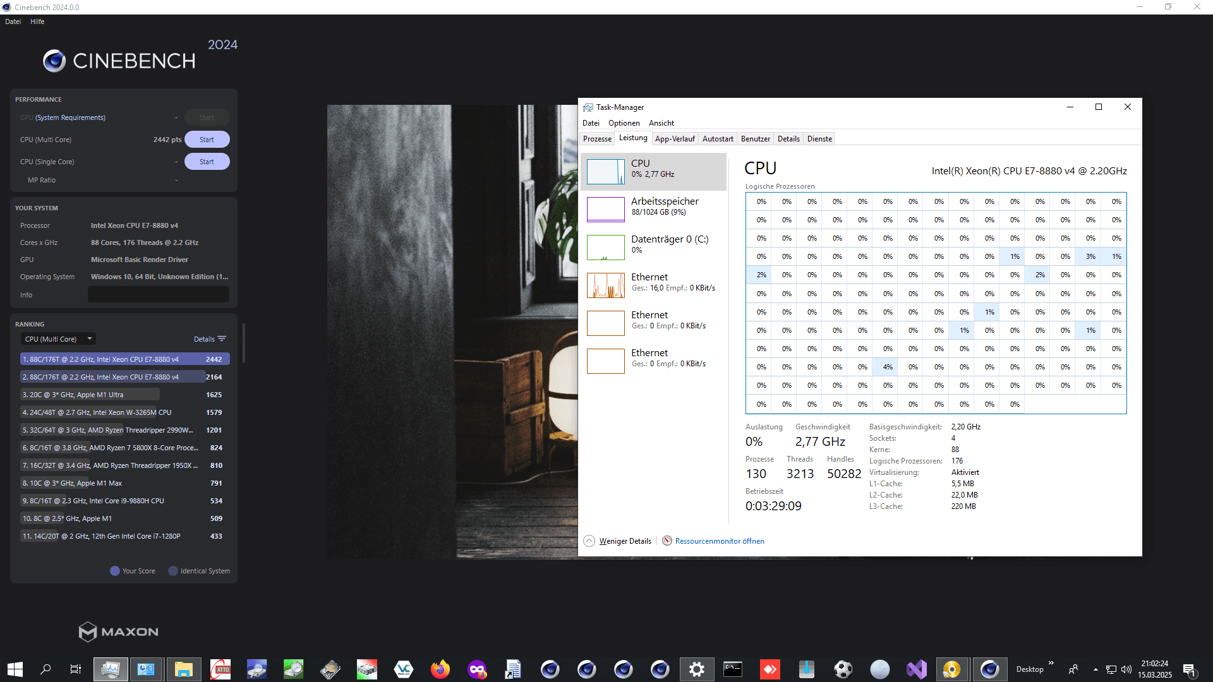Click the Info input field
The width and height of the screenshot is (1213, 682).
(x=158, y=295)
